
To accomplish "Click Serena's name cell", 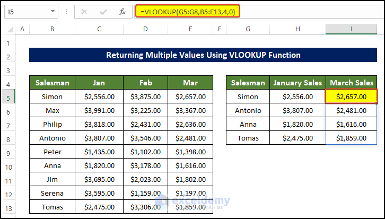I will [x=52, y=193].
